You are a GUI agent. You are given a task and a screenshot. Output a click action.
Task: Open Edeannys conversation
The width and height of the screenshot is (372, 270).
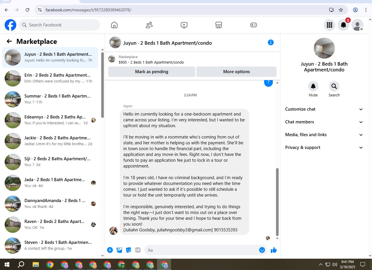50,120
